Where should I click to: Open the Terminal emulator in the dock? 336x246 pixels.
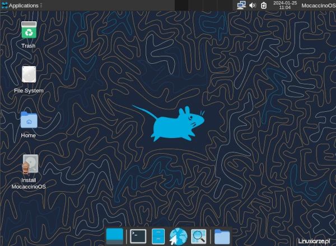(138, 236)
